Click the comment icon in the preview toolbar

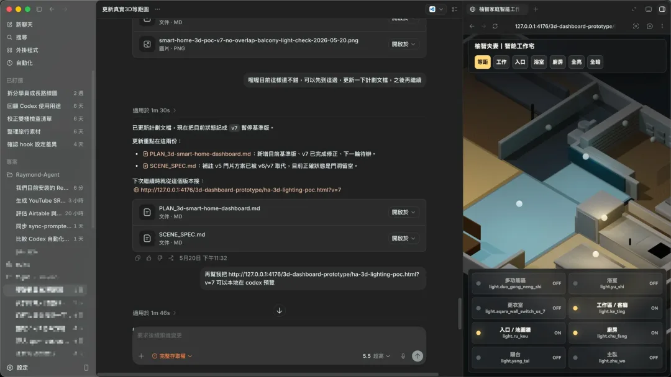pyautogui.click(x=650, y=26)
